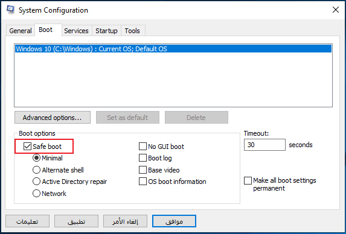Click the System Configuration title bar icon
This screenshot has height=234, width=346.
tap(11, 10)
